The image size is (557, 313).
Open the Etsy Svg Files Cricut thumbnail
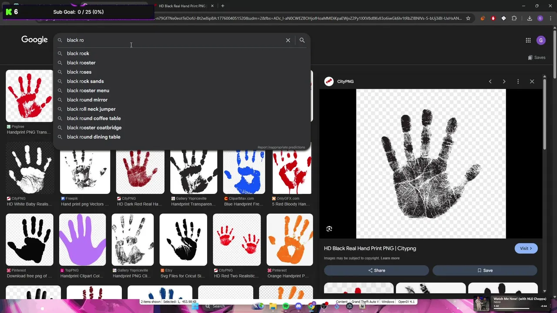coord(183,240)
